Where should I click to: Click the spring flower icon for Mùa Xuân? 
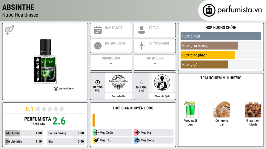96,133
